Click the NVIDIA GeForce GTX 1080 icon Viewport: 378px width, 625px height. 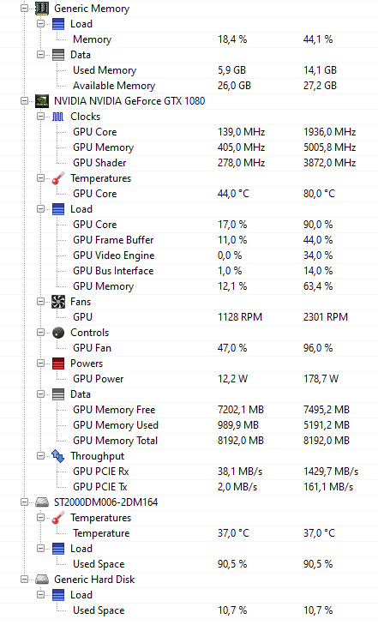42,101
